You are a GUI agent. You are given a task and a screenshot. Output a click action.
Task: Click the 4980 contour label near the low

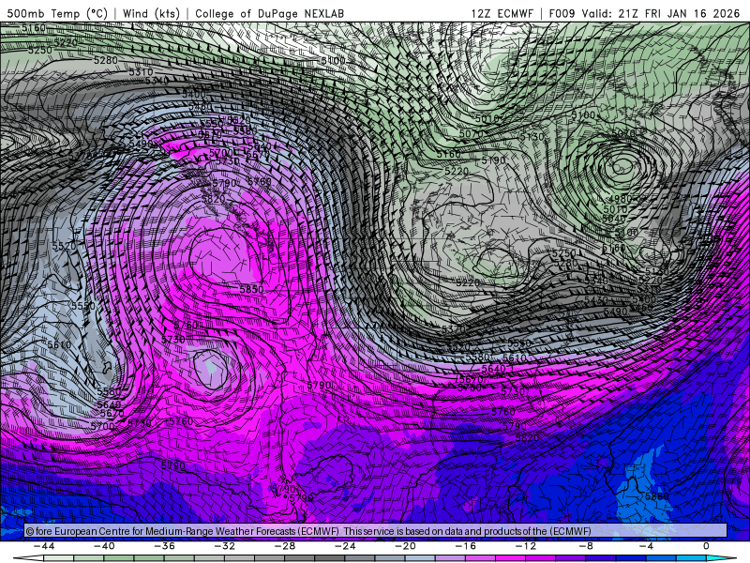[621, 199]
